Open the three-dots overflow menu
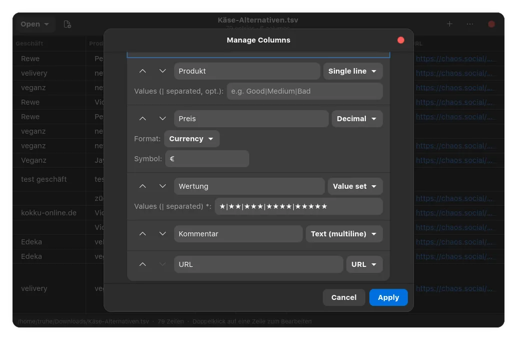517x340 pixels. [x=469, y=24]
